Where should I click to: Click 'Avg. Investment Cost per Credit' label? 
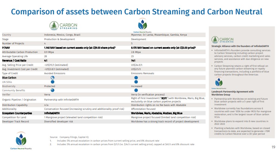click(20, 69)
